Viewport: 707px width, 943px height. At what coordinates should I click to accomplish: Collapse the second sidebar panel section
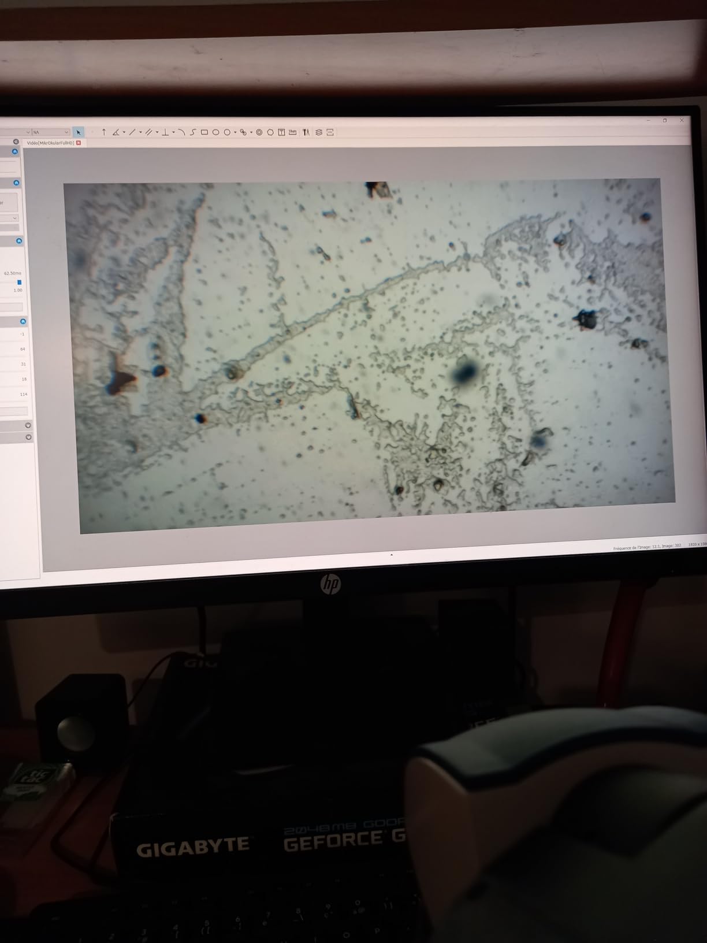[16, 183]
